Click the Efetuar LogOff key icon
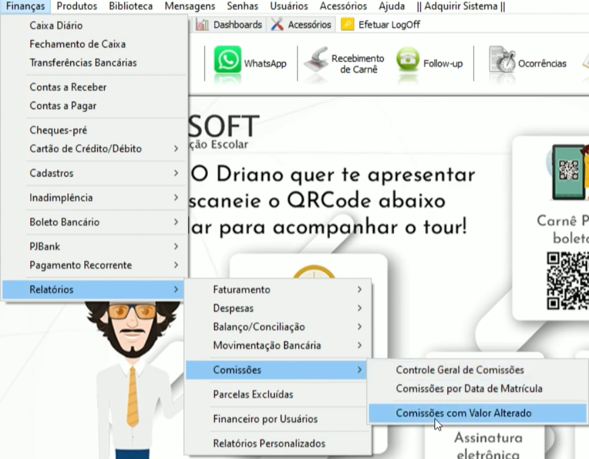589x459 pixels. (x=347, y=24)
